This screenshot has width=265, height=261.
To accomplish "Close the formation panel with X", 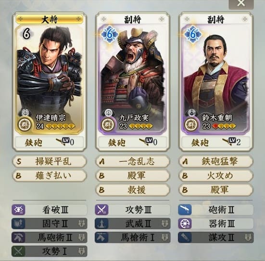I will pyautogui.click(x=241, y=3).
